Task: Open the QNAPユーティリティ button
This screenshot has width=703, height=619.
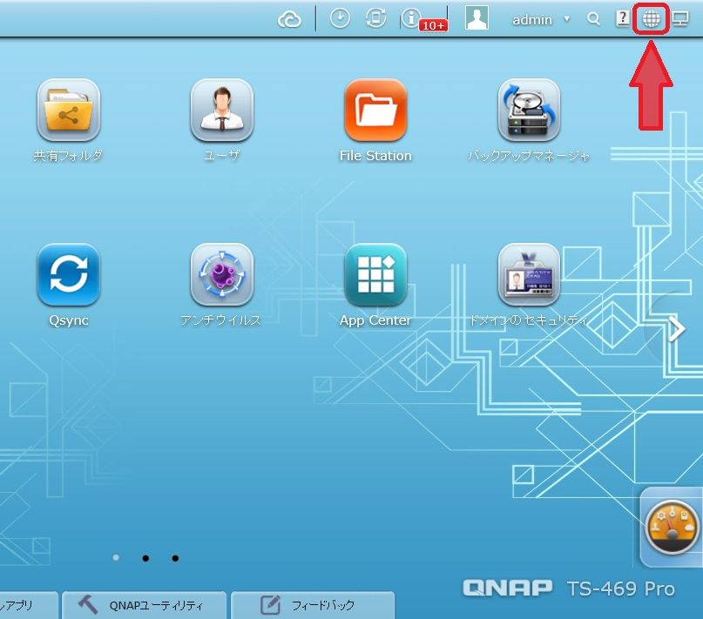Action: (144, 605)
